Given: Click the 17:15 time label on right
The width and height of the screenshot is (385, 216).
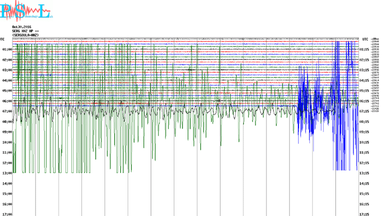Looking at the screenshot, I should click(x=364, y=215).
